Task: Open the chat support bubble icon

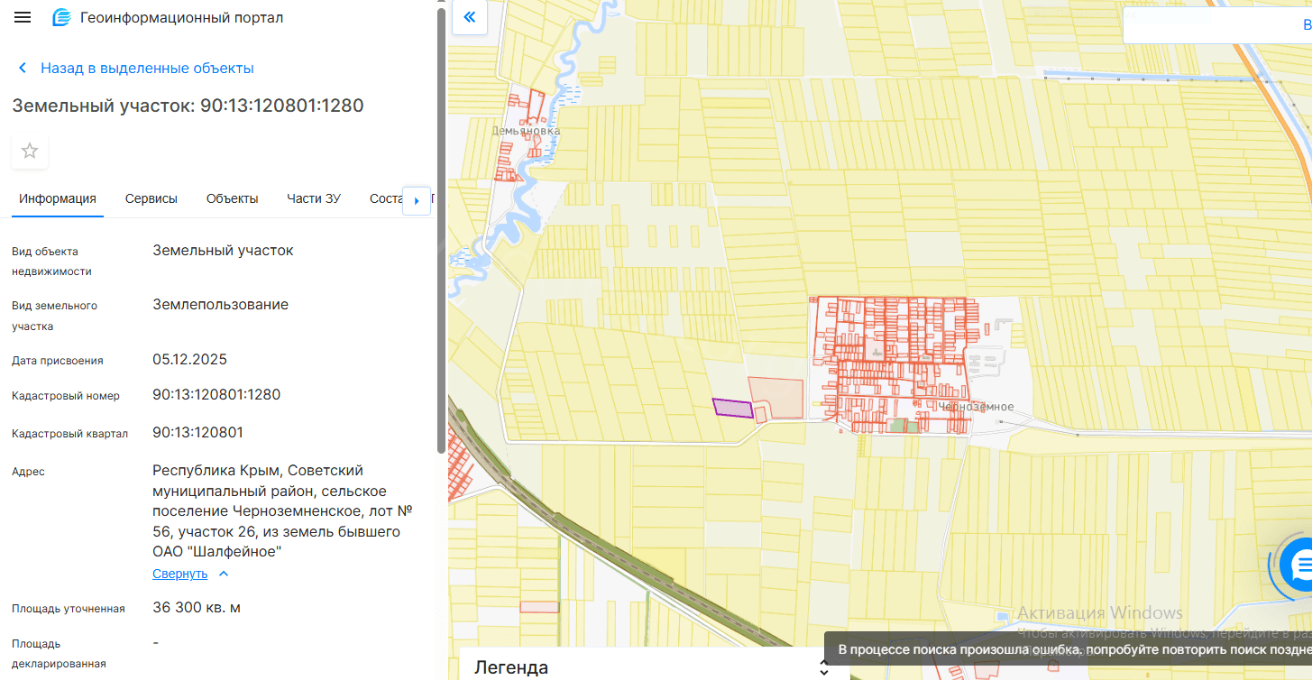Action: coord(1299,566)
